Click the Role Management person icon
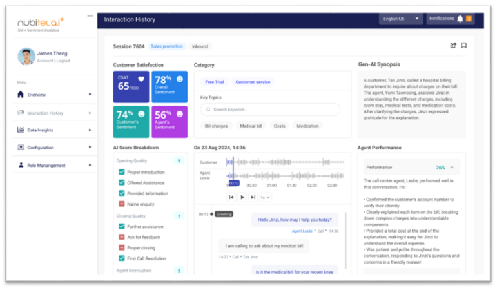 pos(21,165)
